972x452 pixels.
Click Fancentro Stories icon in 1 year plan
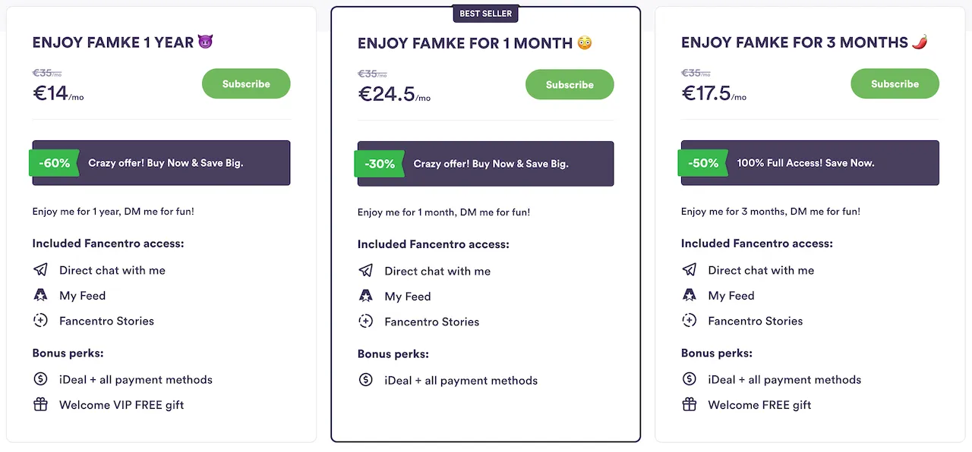point(40,321)
